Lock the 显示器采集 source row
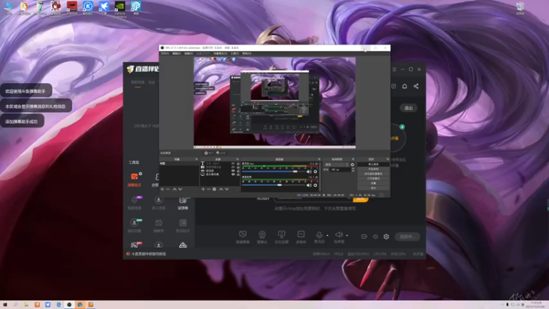The height and width of the screenshot is (309, 549). coord(238,174)
